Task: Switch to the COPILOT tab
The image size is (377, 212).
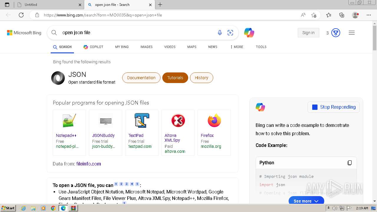Action: (93, 47)
